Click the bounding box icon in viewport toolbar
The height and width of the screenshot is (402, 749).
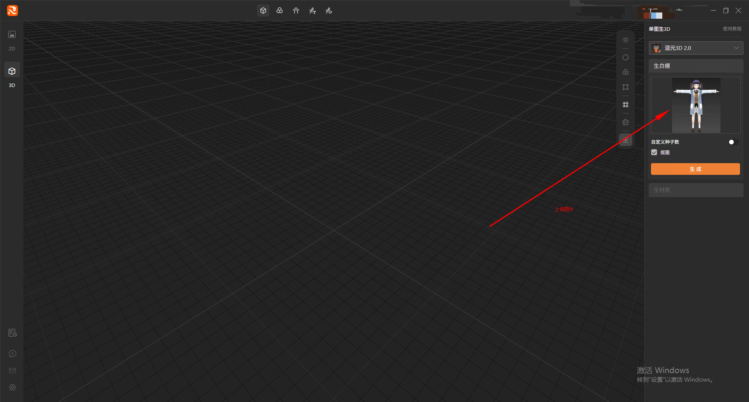pos(626,87)
